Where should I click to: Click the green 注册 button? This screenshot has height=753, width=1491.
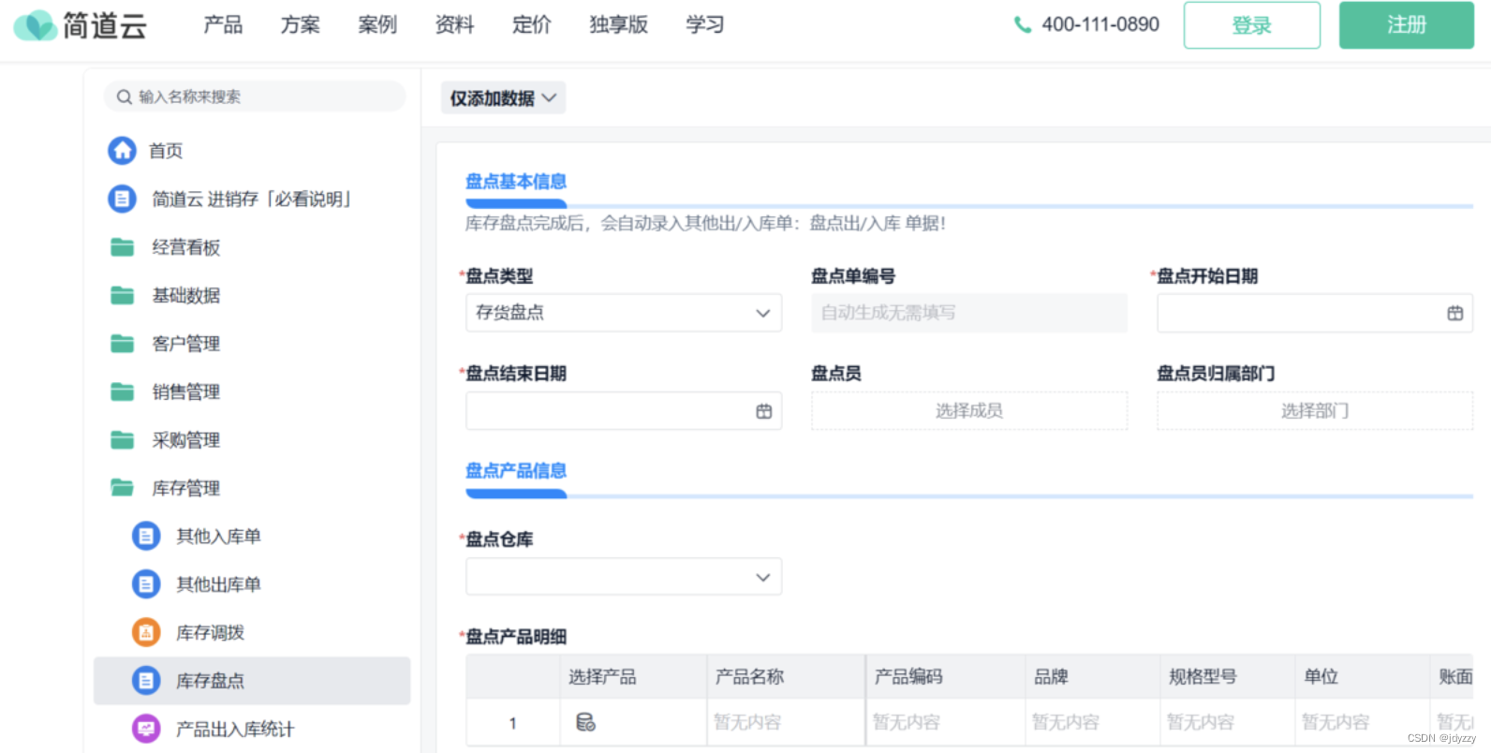1406,25
